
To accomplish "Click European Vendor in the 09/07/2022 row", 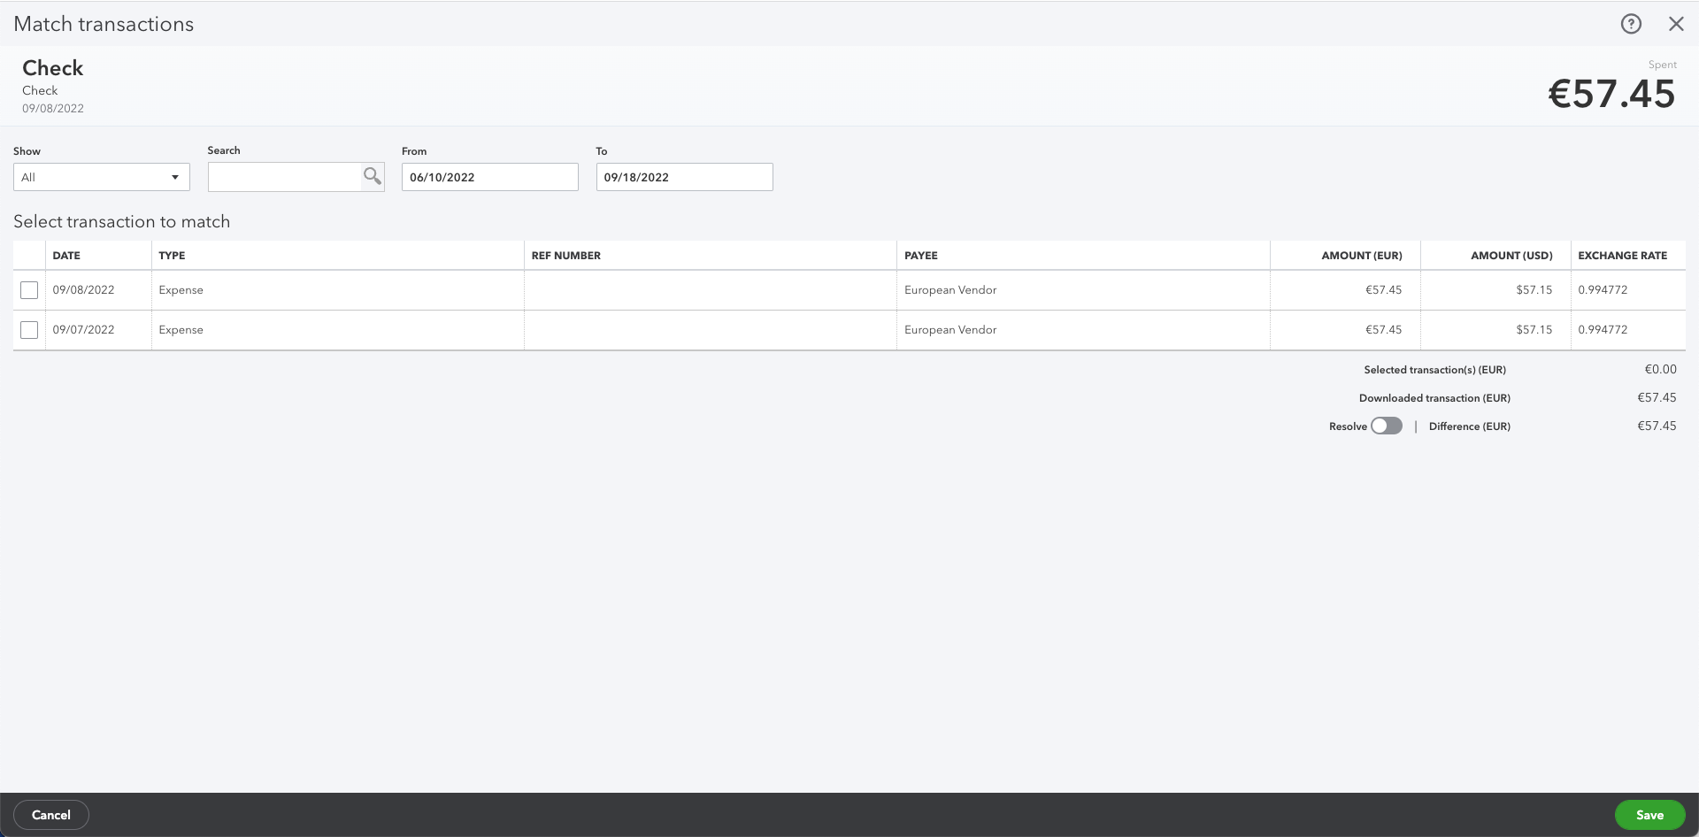I will 950,330.
